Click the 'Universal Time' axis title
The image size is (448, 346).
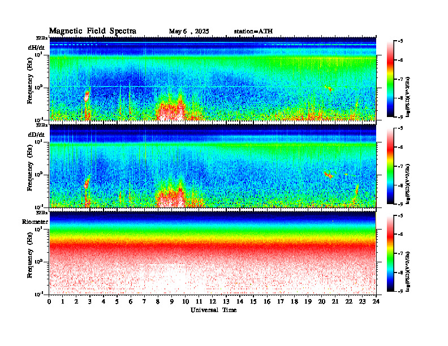tap(214, 310)
